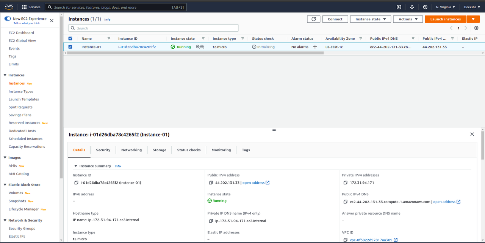
Task: Go to next page of instances
Action: (466, 28)
